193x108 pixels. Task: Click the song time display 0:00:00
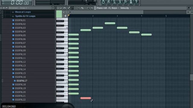pyautogui.click(x=20, y=2)
